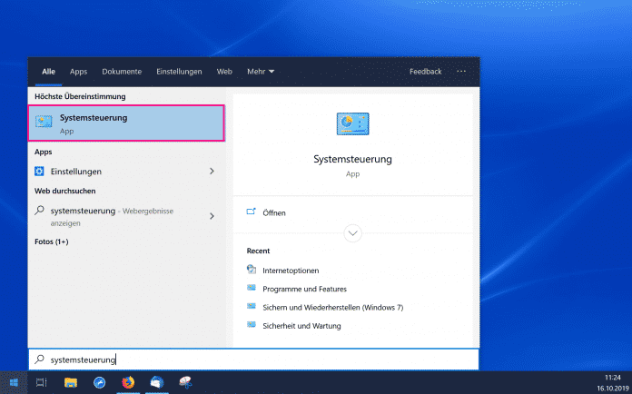Open Thunderbird mail from the taskbar
Viewport: 632px width, 394px height.
click(155, 383)
